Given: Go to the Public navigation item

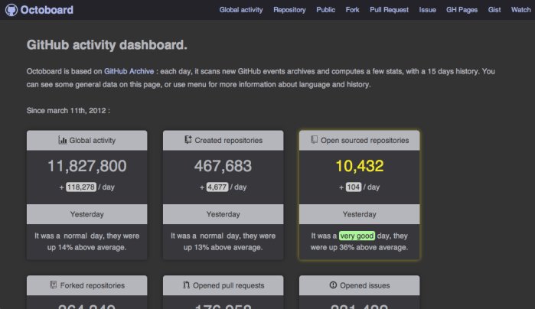Looking at the screenshot, I should point(325,10).
